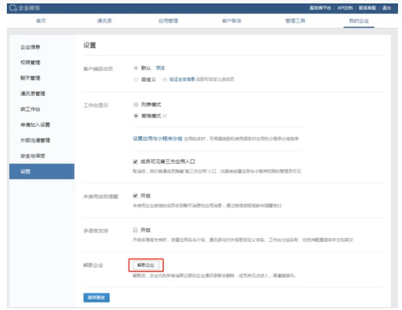The width and height of the screenshot is (402, 310).
Task: Uncheck 成员可见第三方应用入口 checkbox
Action: [x=136, y=161]
